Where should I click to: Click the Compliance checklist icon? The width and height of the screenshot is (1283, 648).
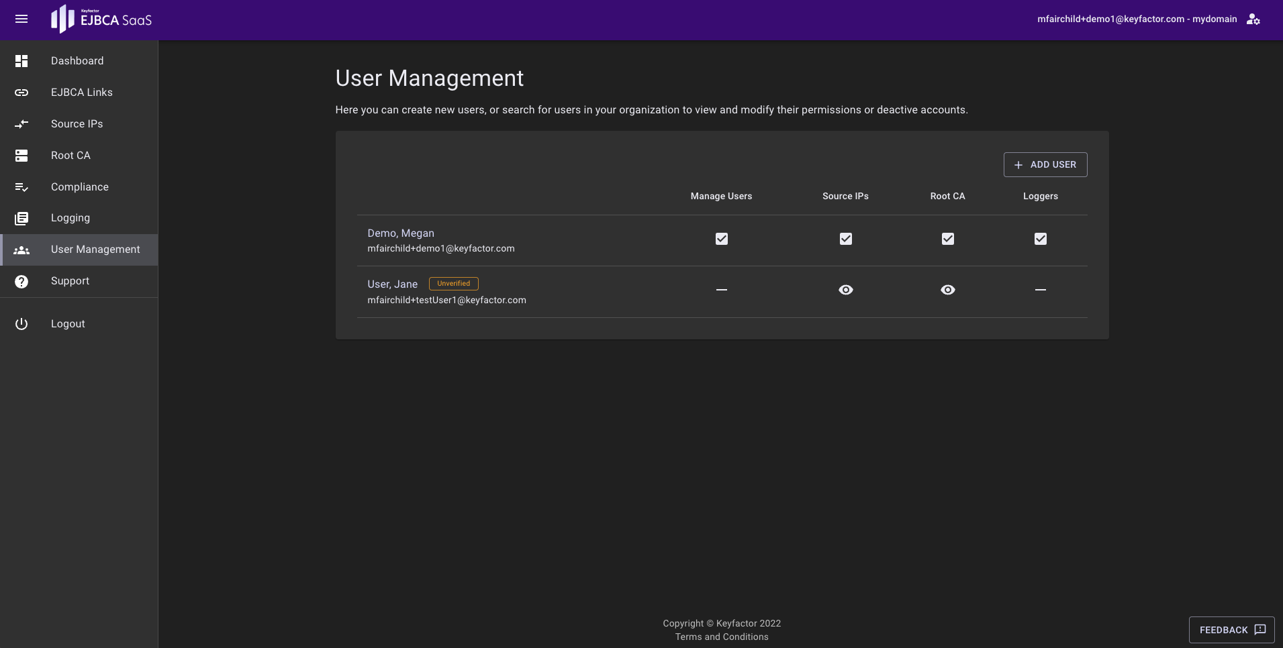pos(21,187)
